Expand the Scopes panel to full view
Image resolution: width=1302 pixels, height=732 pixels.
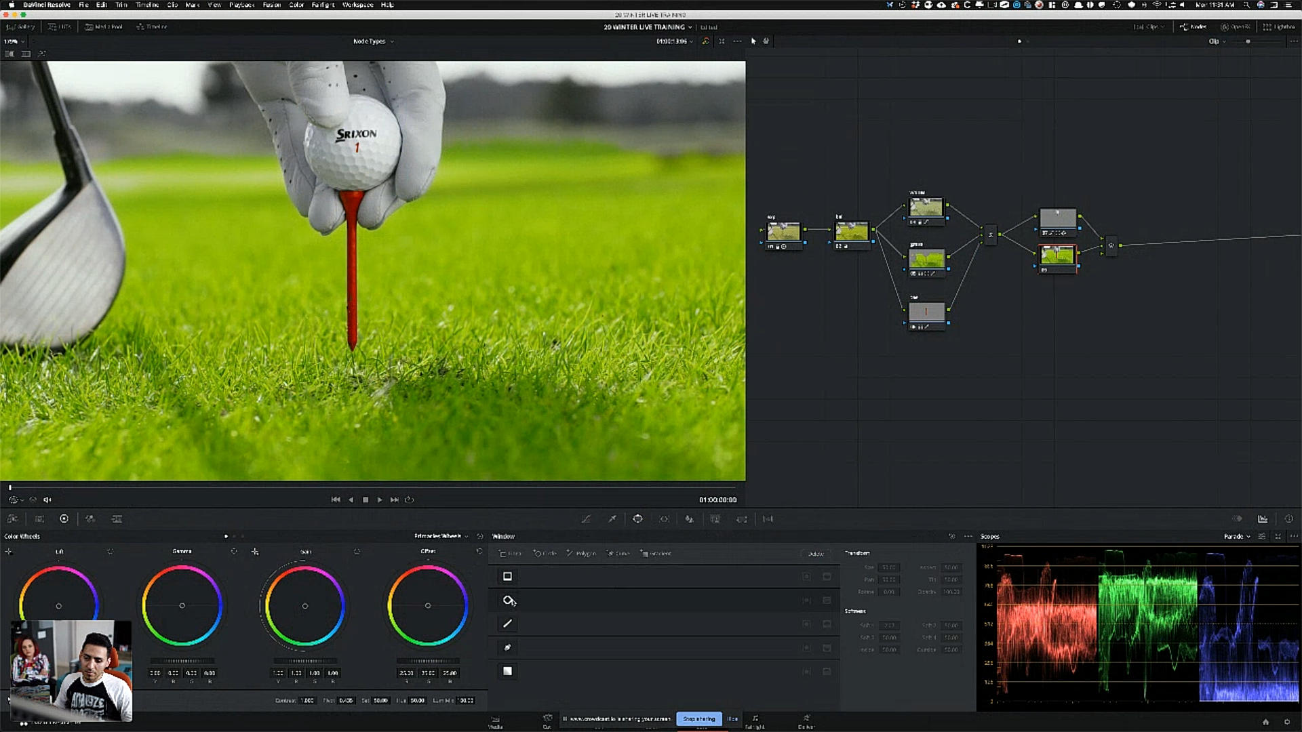[x=1278, y=536]
